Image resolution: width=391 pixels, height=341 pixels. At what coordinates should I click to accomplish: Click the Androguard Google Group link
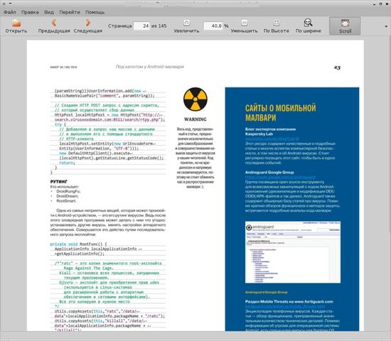tap(280, 177)
